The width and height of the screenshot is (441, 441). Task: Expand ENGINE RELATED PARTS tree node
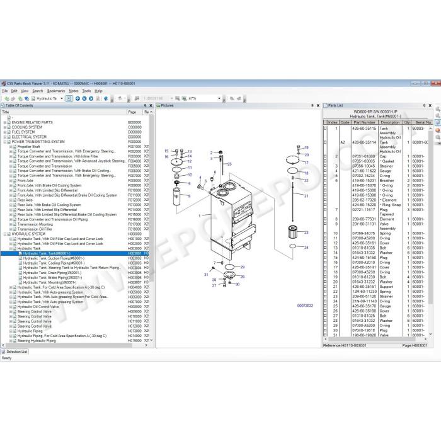pos(4,123)
